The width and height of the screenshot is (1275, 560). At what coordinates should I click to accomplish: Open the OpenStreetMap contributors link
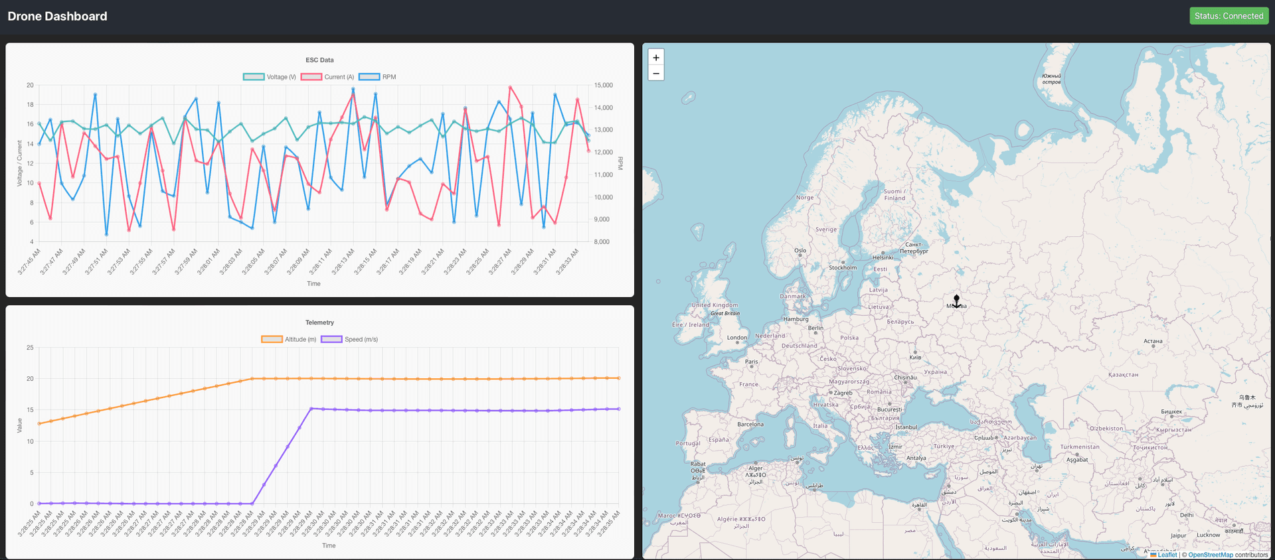click(1210, 555)
